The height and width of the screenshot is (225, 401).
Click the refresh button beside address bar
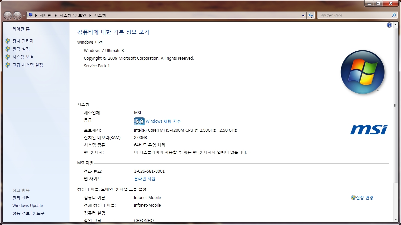pos(311,15)
